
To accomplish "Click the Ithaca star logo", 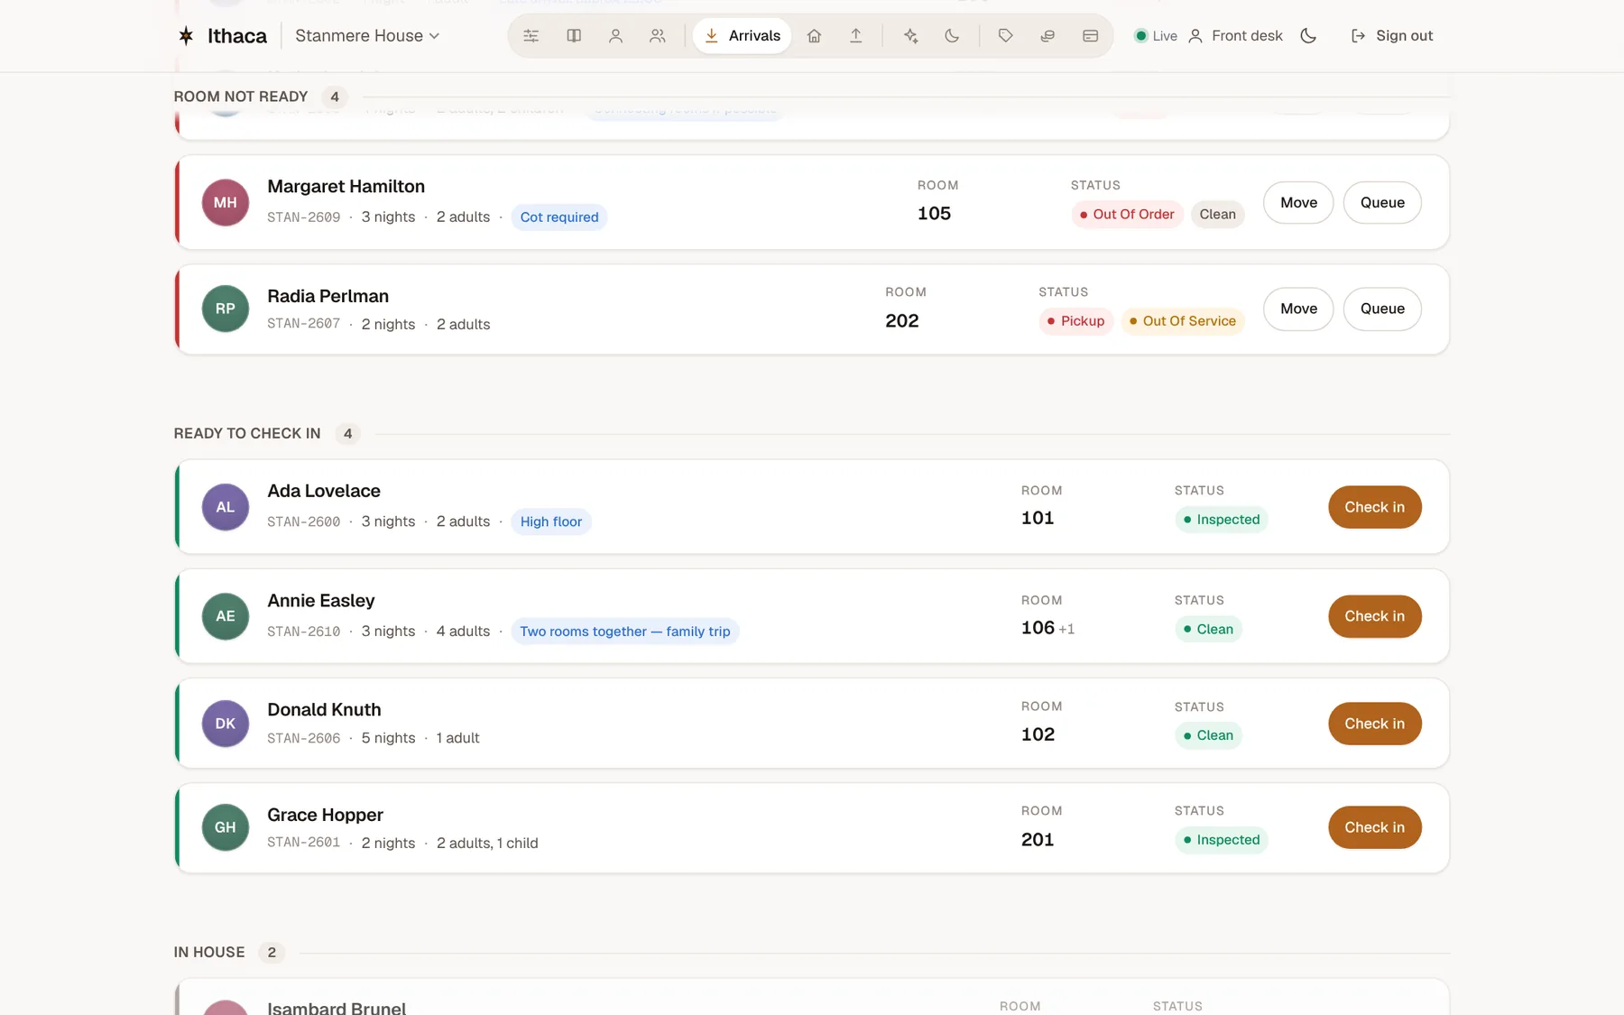I will tap(186, 36).
